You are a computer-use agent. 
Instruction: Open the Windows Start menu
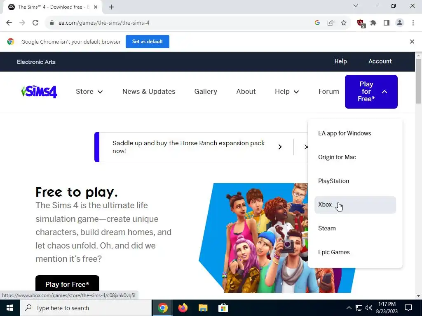[x=10, y=308]
